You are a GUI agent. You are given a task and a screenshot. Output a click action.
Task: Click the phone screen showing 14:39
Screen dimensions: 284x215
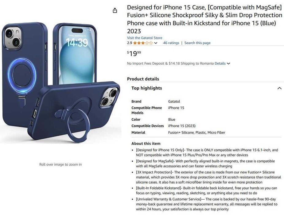coord(77,54)
